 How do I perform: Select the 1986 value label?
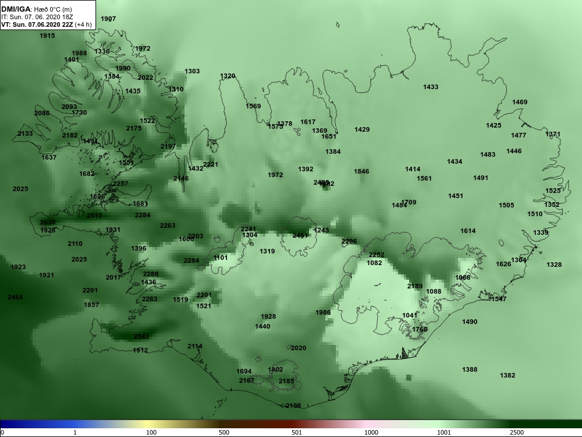pyautogui.click(x=323, y=312)
